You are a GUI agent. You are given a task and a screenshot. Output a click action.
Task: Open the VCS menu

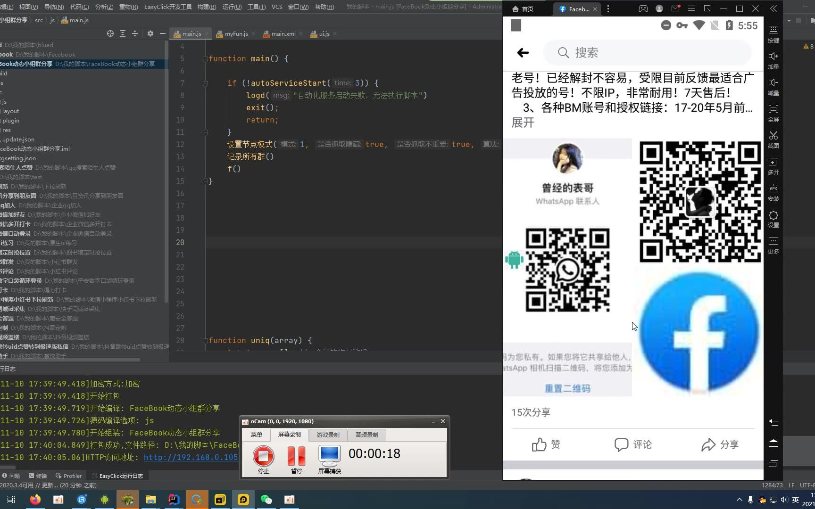[x=277, y=7]
